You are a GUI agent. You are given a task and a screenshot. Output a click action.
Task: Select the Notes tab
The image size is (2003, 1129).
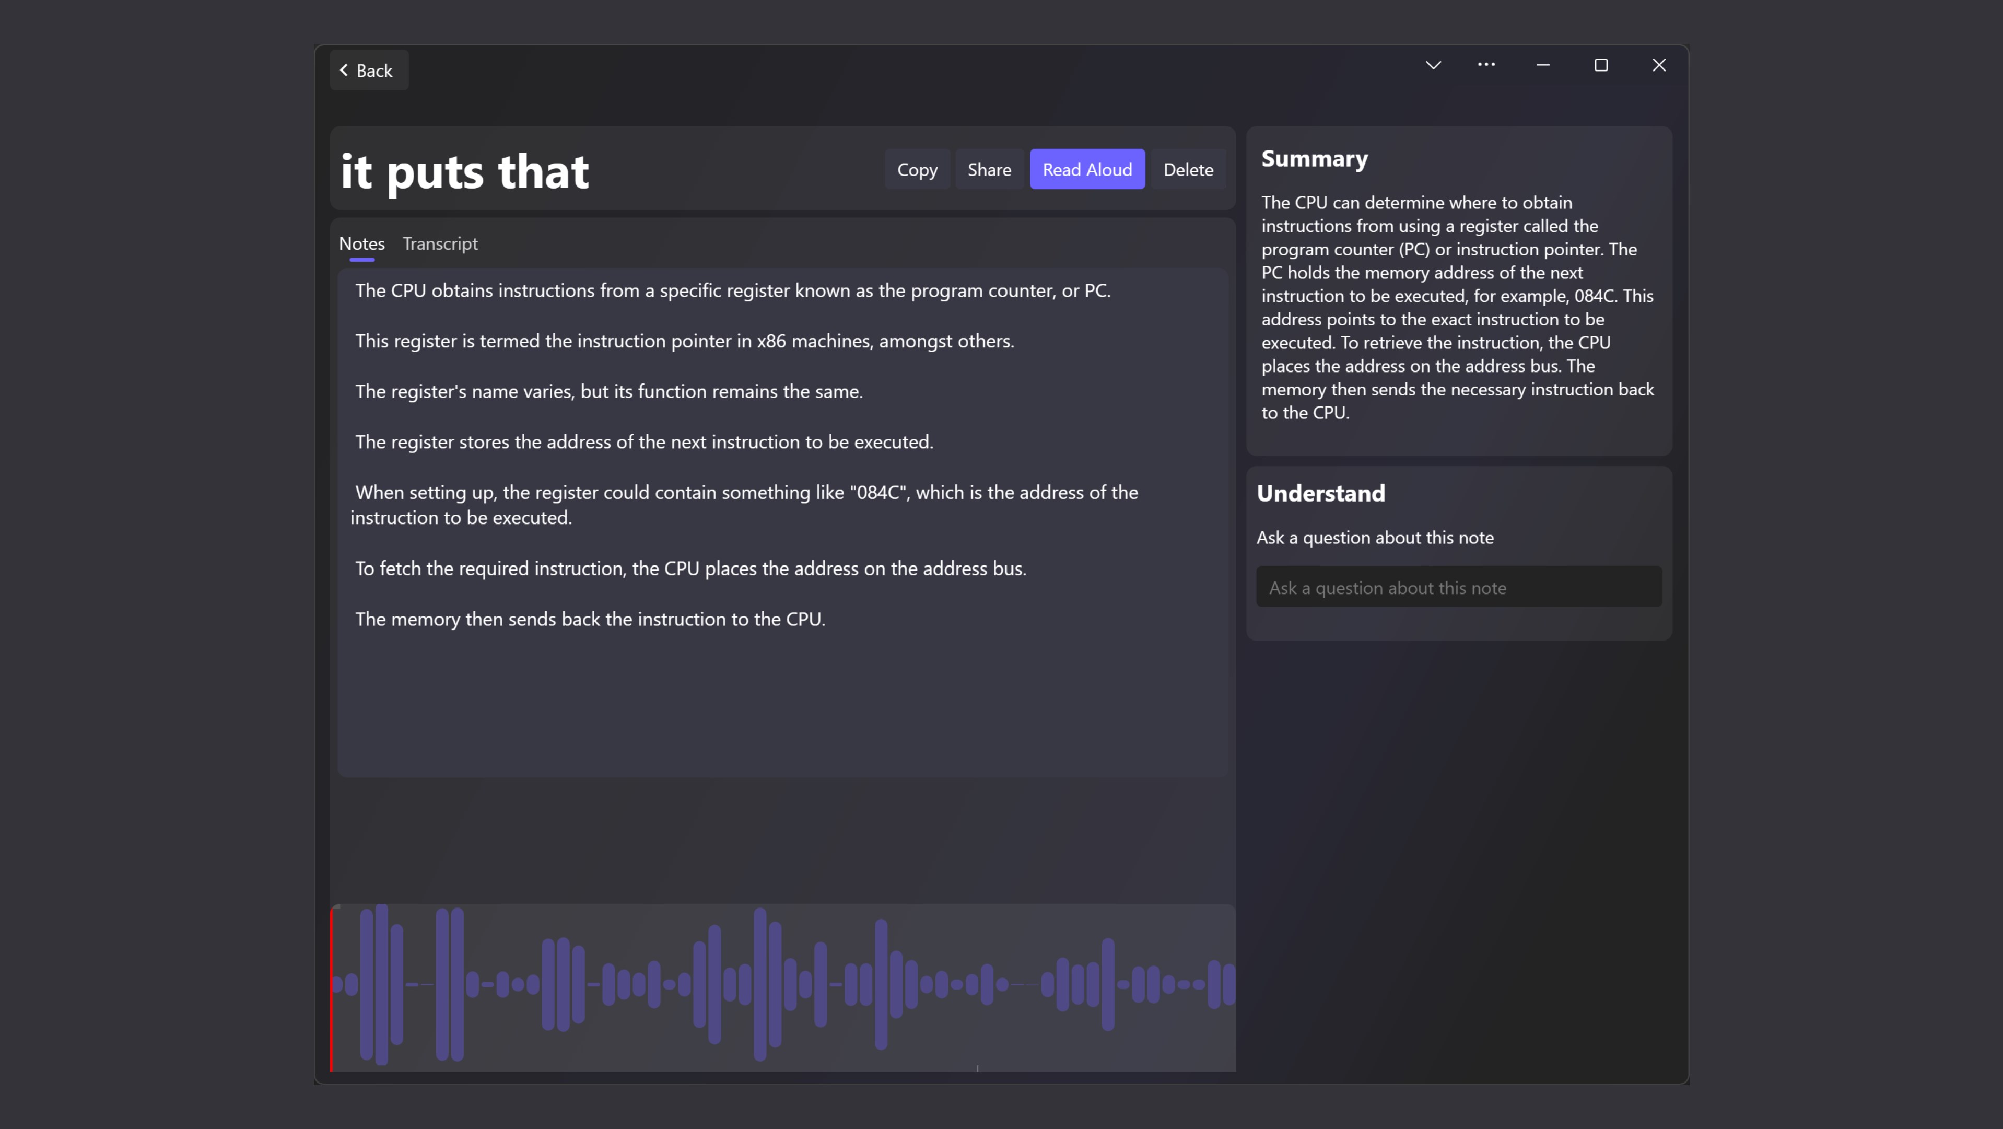361,244
